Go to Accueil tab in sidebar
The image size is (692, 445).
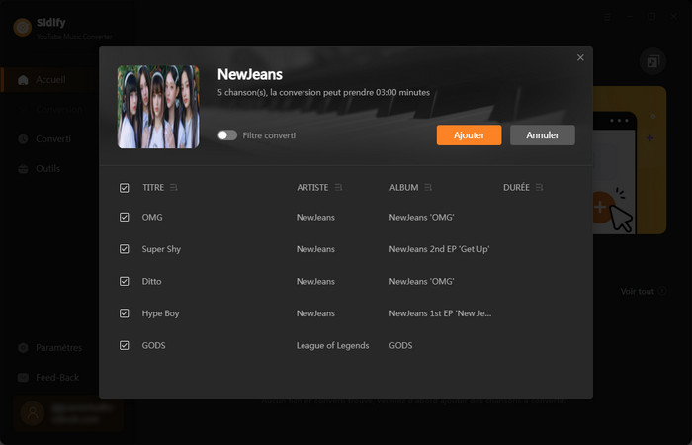pos(49,79)
